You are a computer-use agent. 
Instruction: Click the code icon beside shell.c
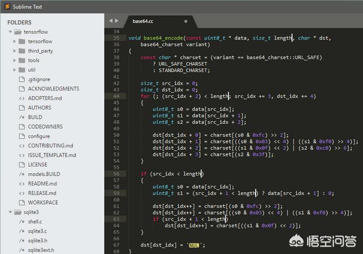click(x=22, y=222)
